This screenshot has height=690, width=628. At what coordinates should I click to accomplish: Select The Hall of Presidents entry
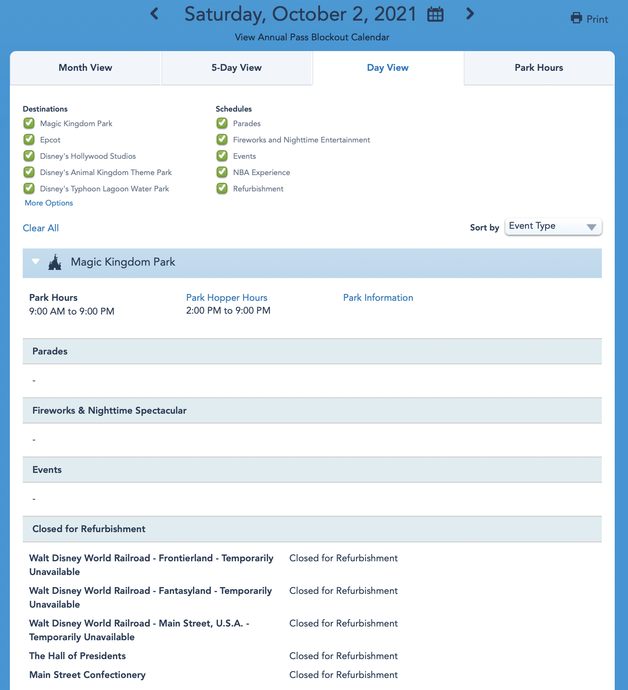tap(78, 656)
